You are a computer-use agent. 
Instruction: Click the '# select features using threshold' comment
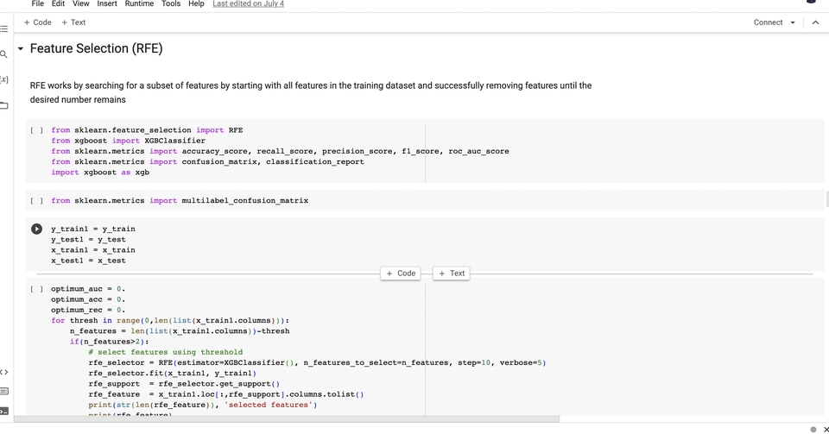coord(166,352)
